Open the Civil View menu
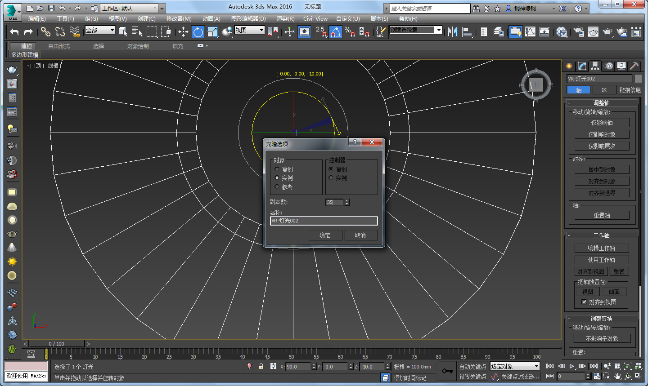The height and width of the screenshot is (386, 648). (x=315, y=19)
